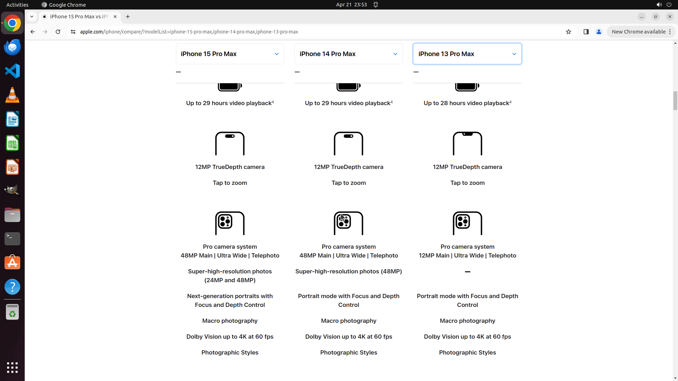
Task: Click the iPhone 15 Pro Max camera system icon
Action: click(230, 223)
